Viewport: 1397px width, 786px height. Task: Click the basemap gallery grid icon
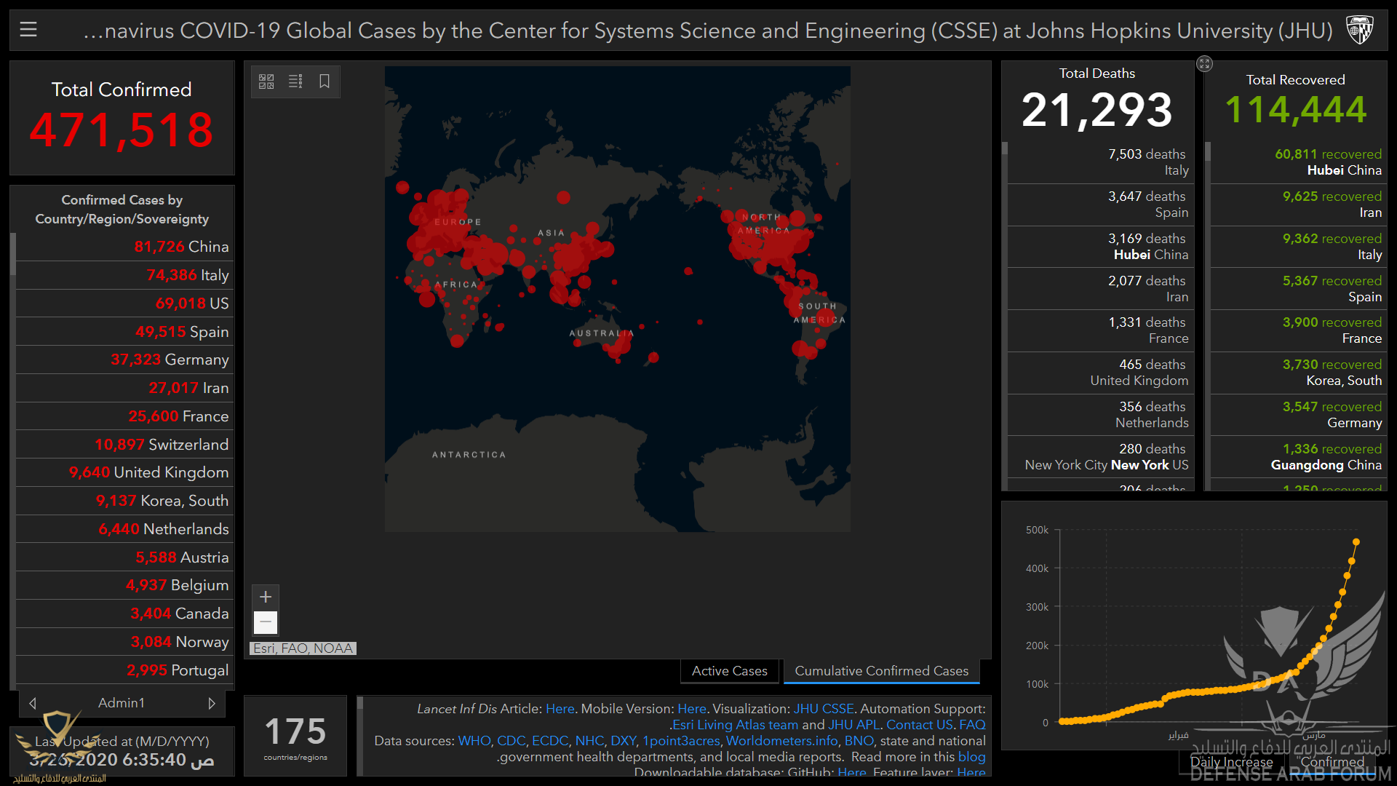pyautogui.click(x=266, y=82)
